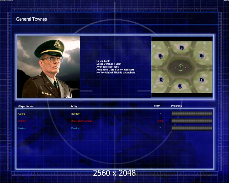Select "No Tomahawk Missile Launchers" line
The image size is (229, 183).
(x=116, y=73)
